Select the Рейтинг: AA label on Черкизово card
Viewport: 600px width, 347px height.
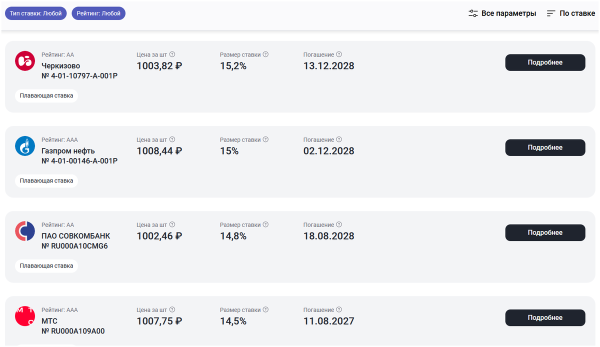click(57, 54)
